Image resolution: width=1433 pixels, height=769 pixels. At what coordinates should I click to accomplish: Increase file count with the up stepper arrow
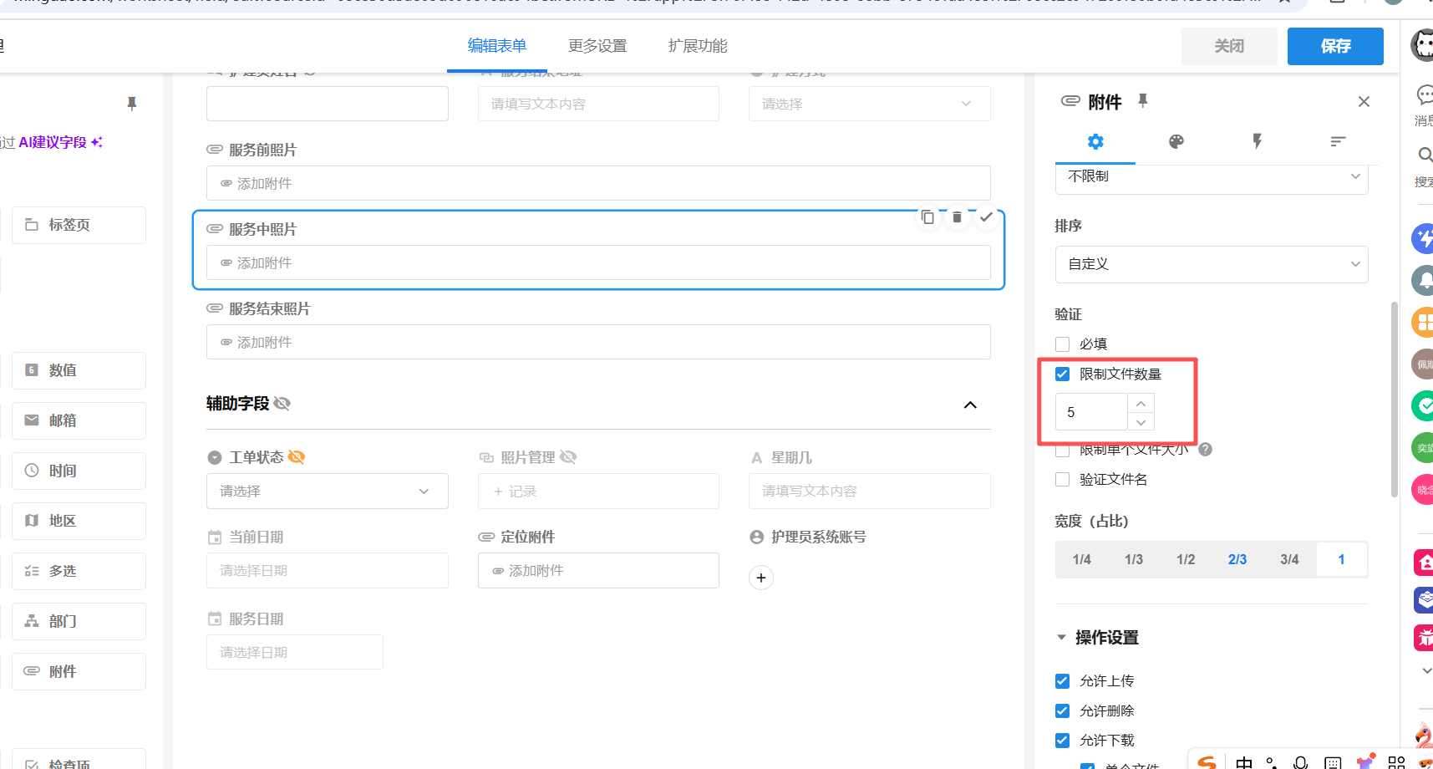point(1141,404)
